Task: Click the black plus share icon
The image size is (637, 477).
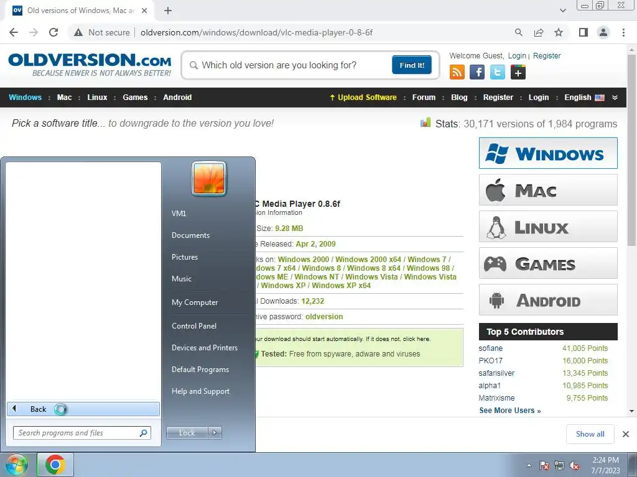Action: [x=518, y=72]
